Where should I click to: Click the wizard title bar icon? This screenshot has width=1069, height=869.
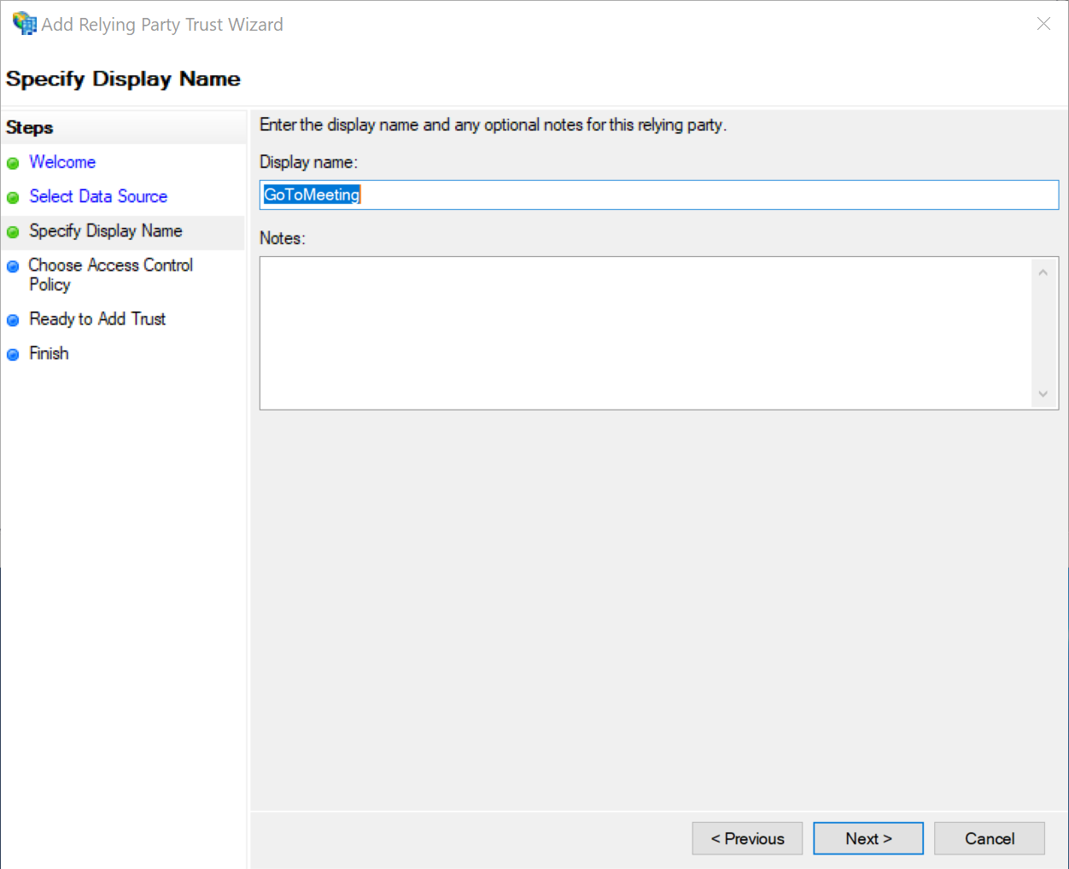pos(24,23)
